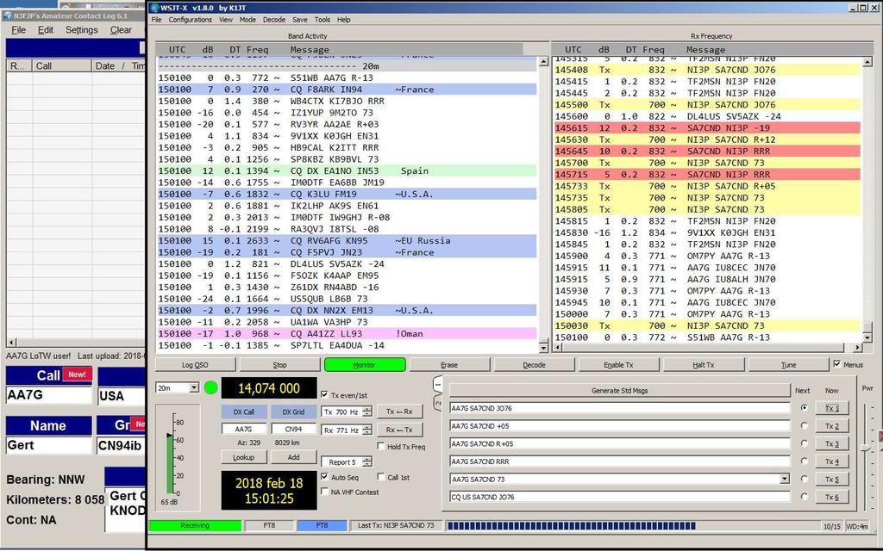Click the N3FJP Amateur Contact Log title icon
The image size is (883, 551).
(7, 15)
